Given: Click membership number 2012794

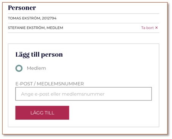Looking at the screenshot, I should coord(49,18).
